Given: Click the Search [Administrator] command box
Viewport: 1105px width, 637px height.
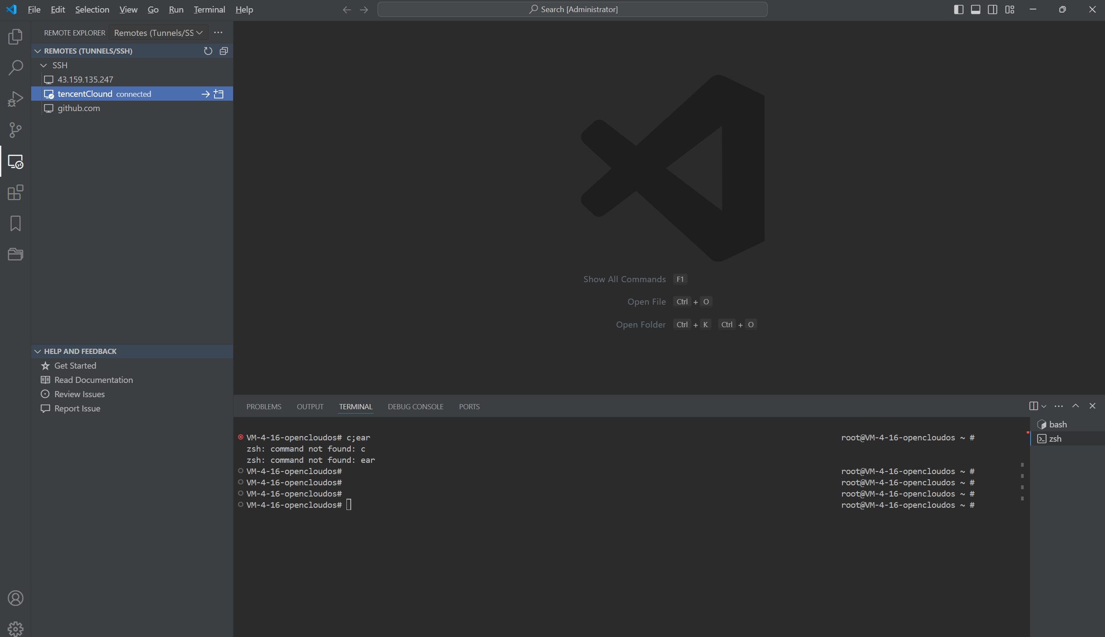Looking at the screenshot, I should tap(572, 10).
